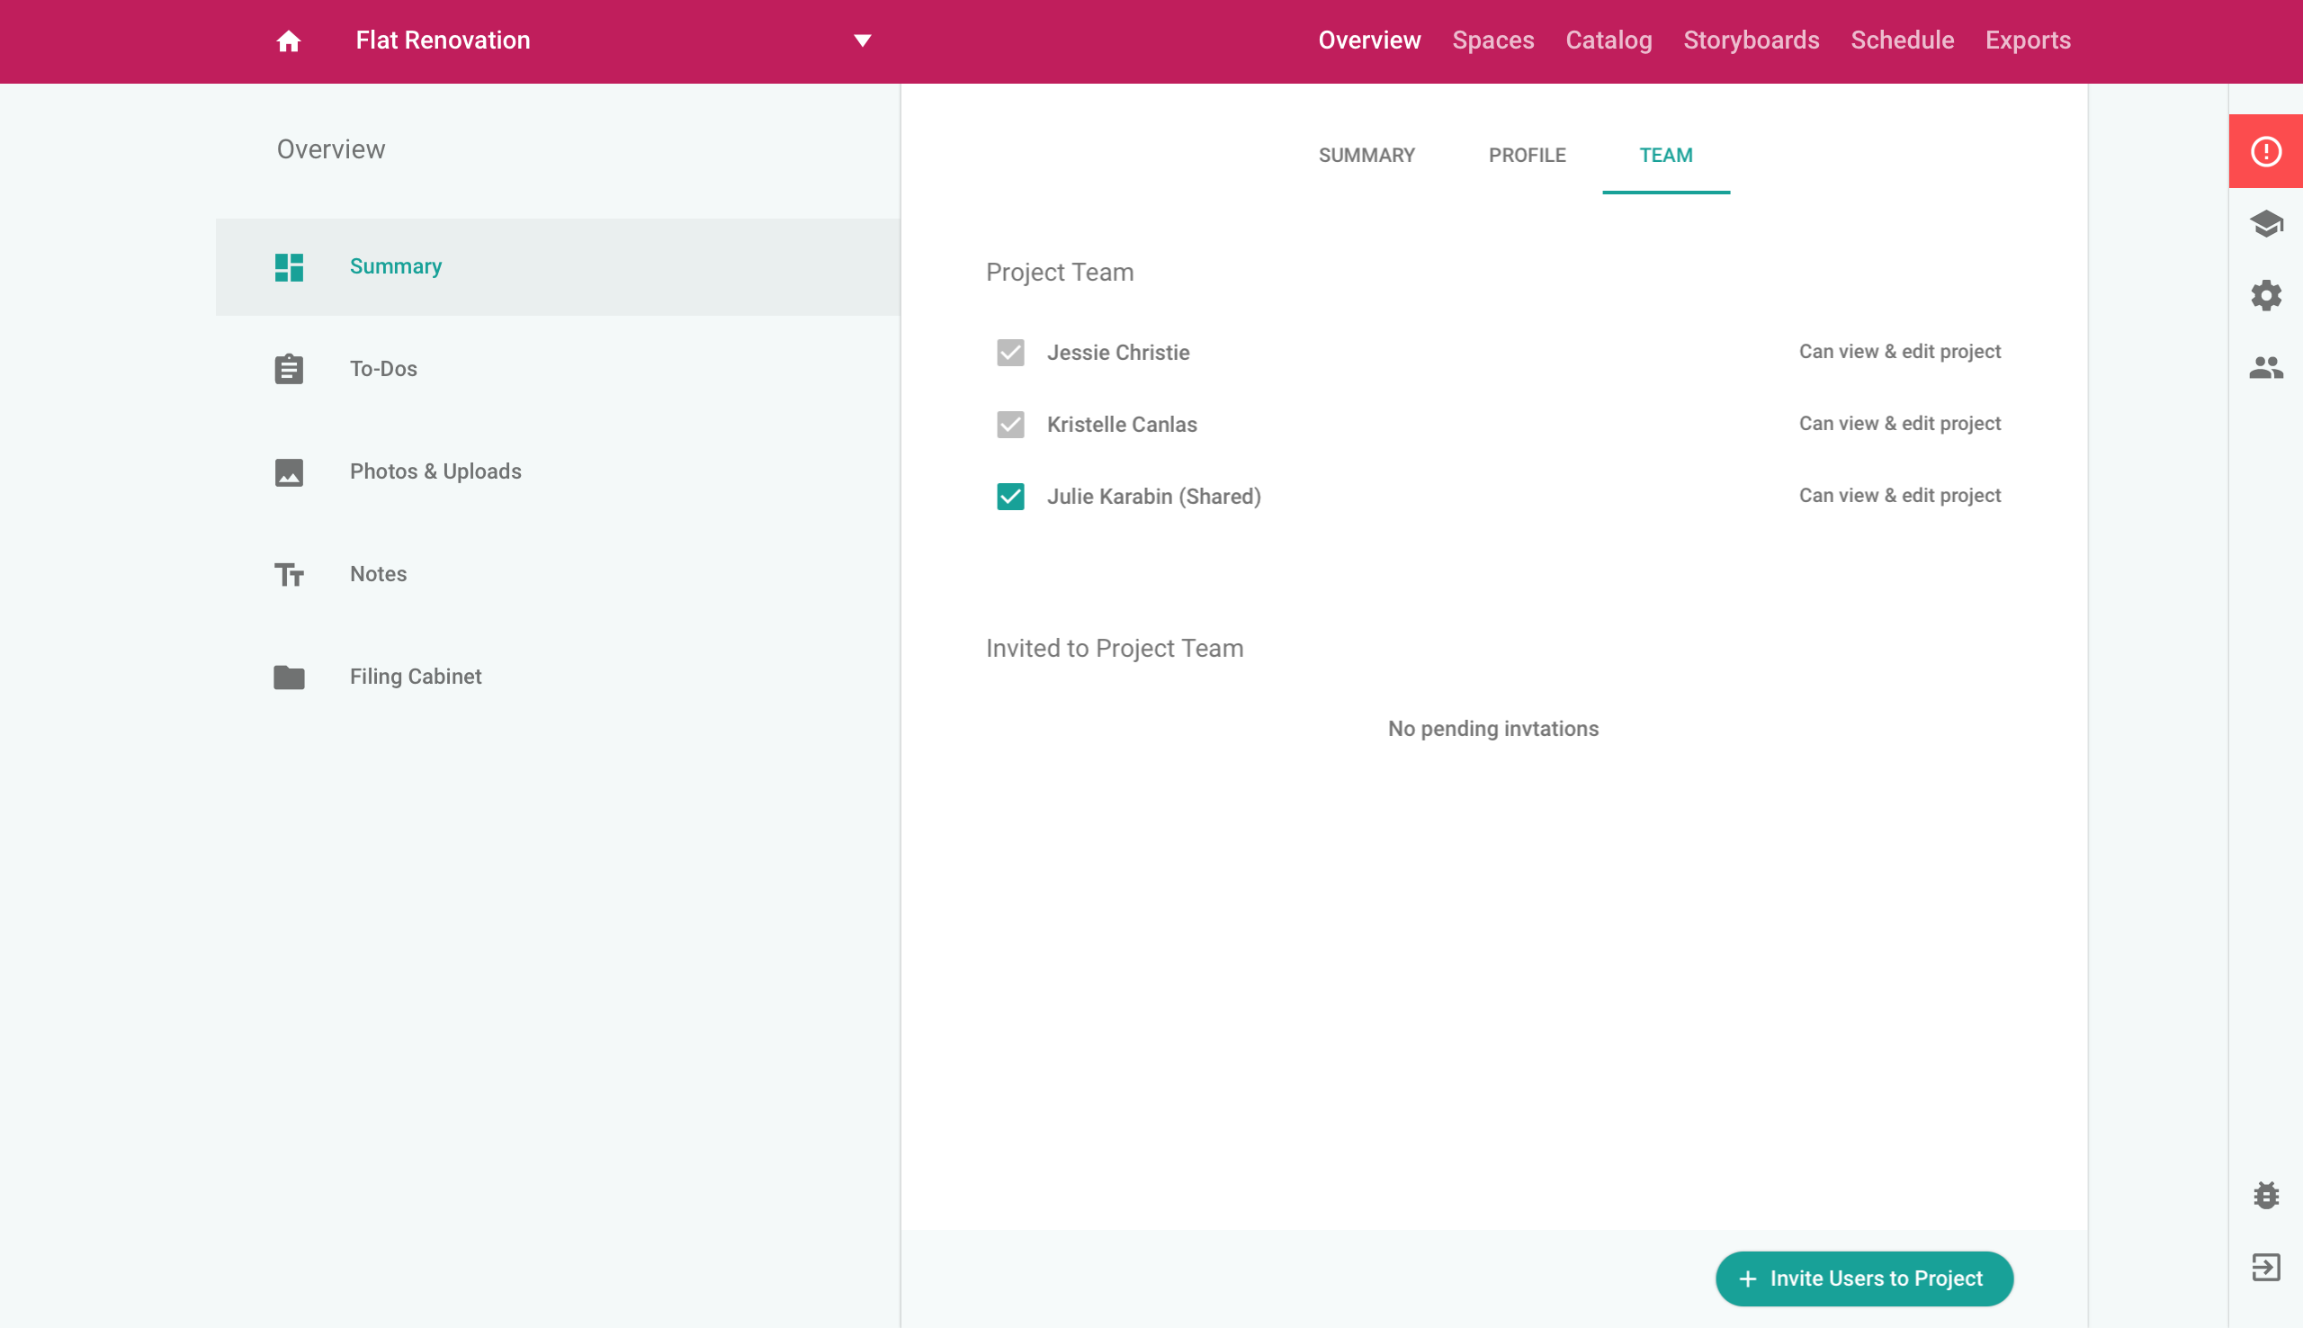The width and height of the screenshot is (2303, 1328).
Task: Open the Storyboards menu item
Action: point(1751,41)
